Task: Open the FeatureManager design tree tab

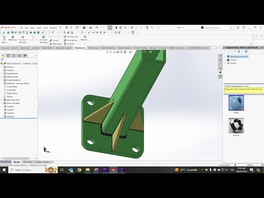Action: (x=3, y=56)
